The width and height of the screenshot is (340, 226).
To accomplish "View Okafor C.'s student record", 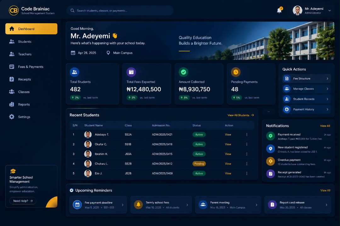I will pyautogui.click(x=228, y=144).
